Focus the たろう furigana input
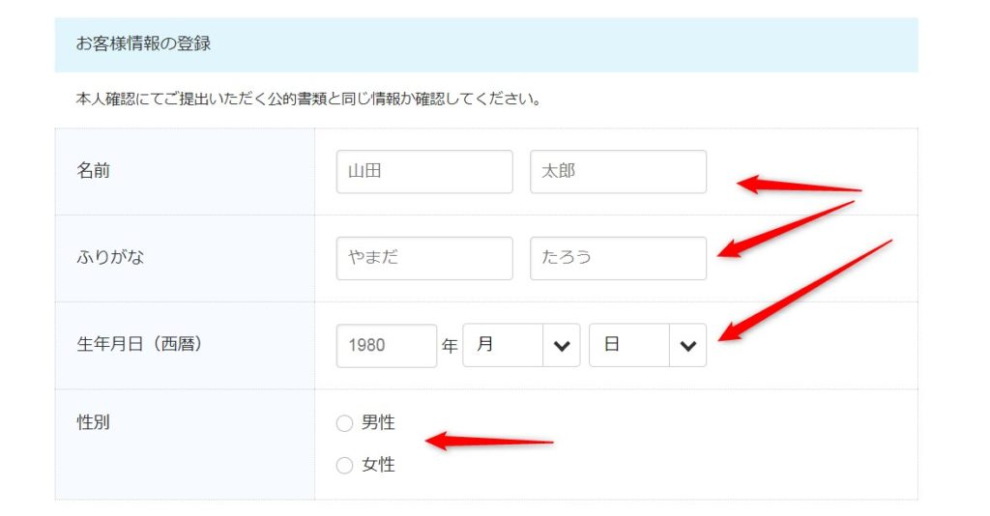990x516 pixels. 618,258
